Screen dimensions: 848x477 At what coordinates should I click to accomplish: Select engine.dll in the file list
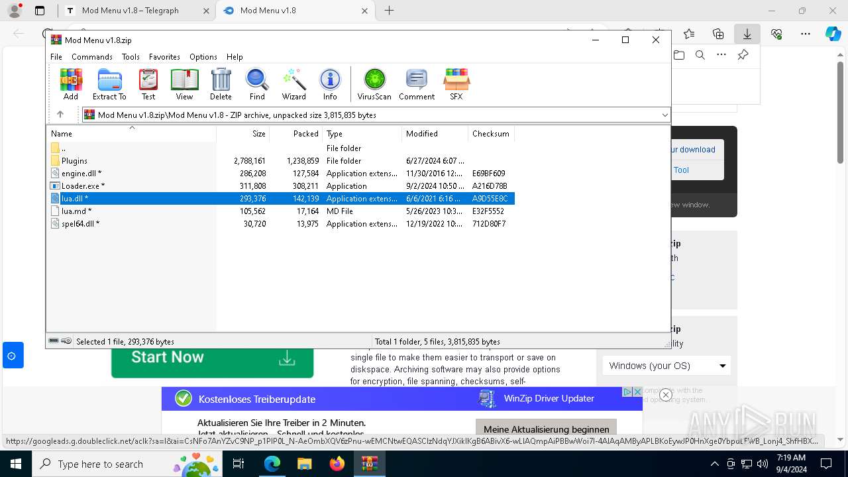281,174
